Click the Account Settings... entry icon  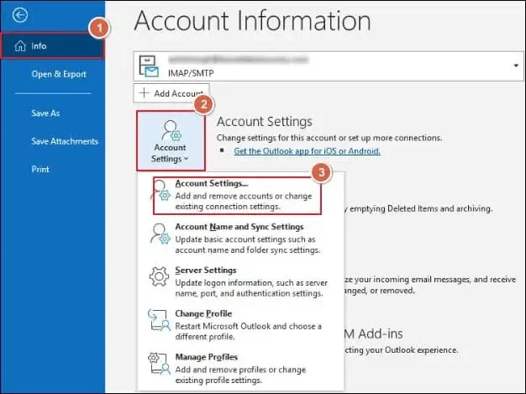[x=161, y=191]
